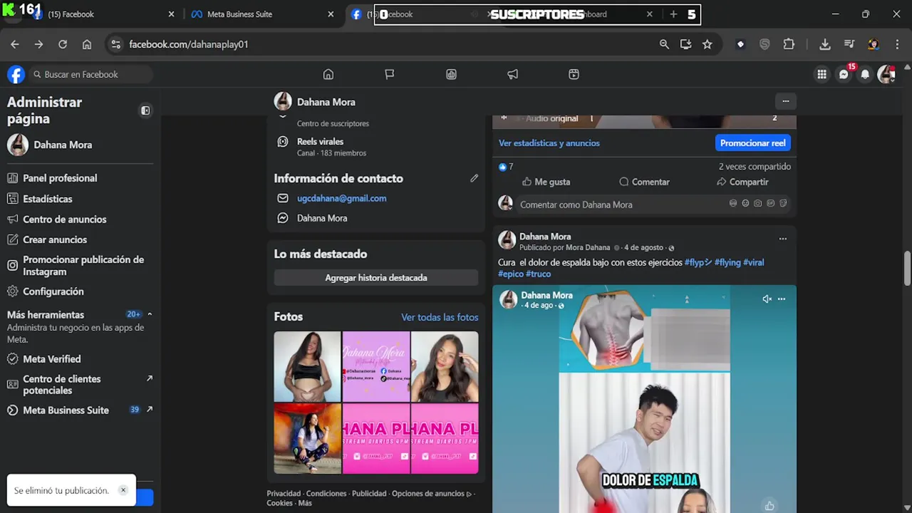This screenshot has width=912, height=513.
Task: Open the notifications bell
Action: pyautogui.click(x=865, y=74)
